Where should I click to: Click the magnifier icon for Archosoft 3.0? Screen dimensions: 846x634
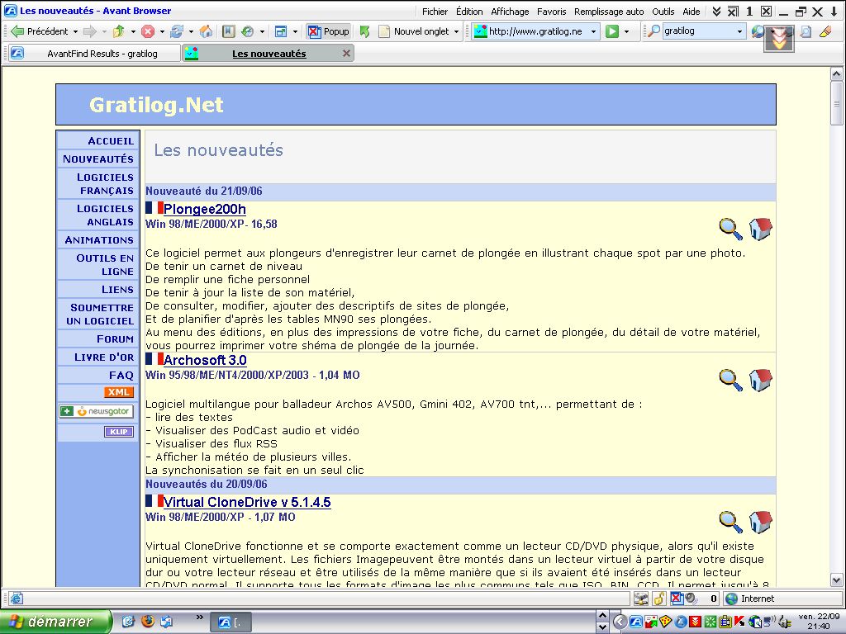[x=731, y=380]
